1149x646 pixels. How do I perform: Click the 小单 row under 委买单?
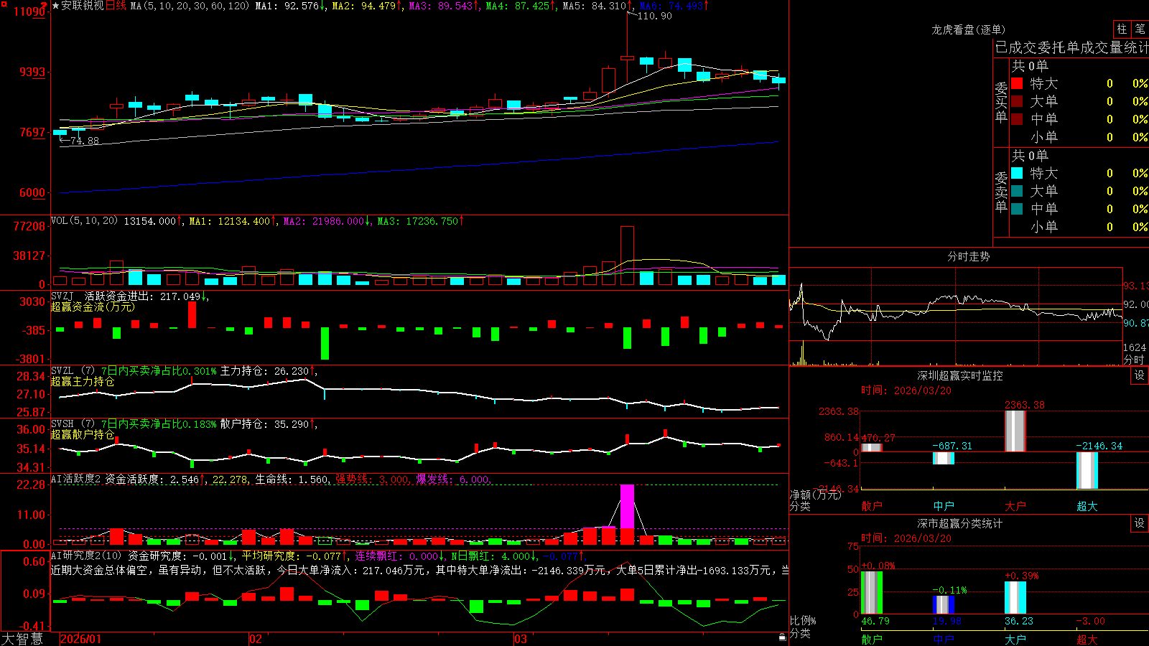(1079, 137)
